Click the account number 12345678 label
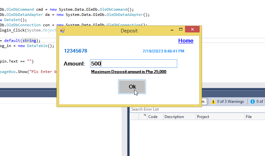 tap(75, 51)
